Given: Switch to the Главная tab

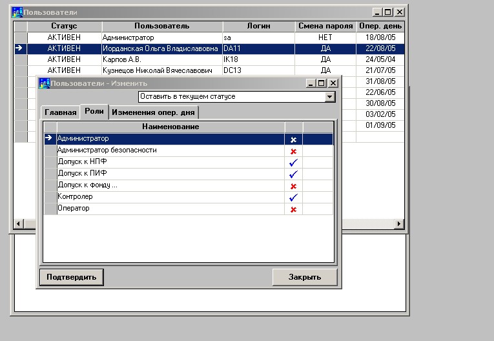Looking at the screenshot, I should pos(60,112).
